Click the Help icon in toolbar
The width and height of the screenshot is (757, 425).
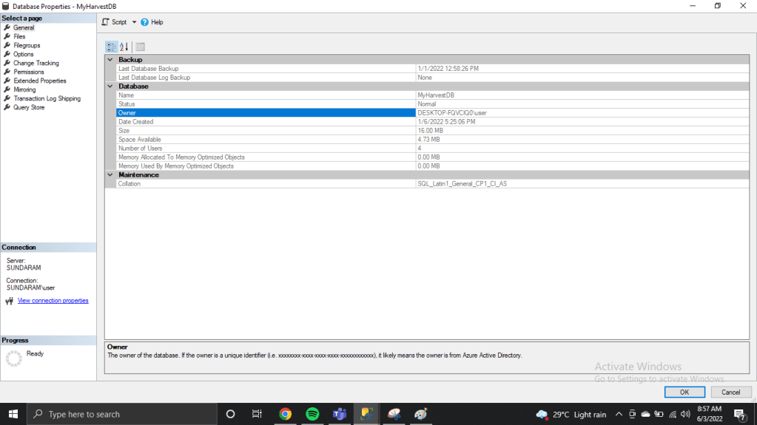(x=145, y=22)
